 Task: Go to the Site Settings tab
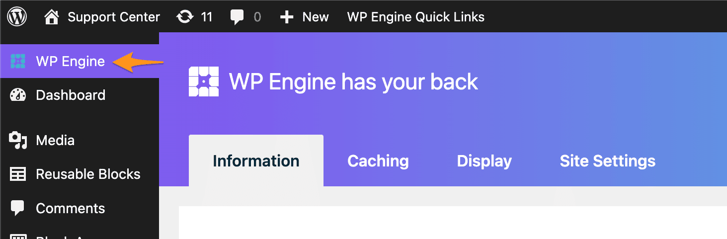(608, 161)
